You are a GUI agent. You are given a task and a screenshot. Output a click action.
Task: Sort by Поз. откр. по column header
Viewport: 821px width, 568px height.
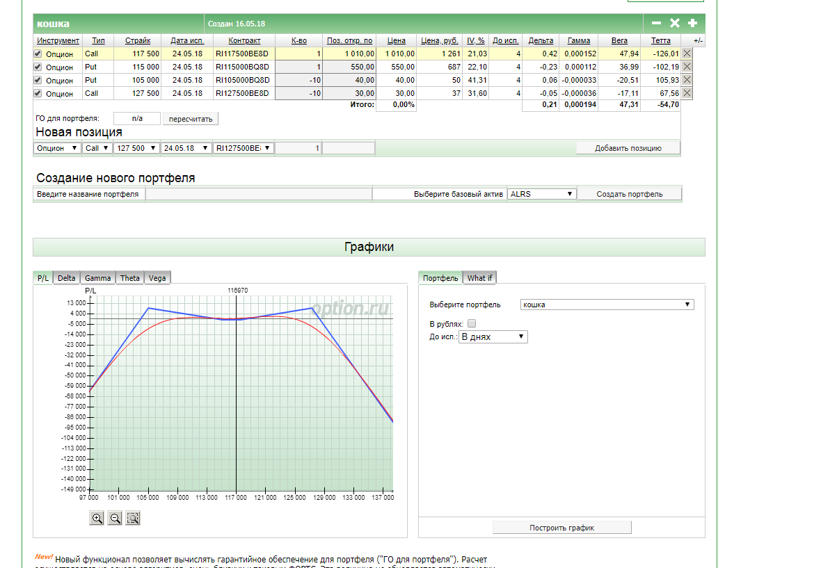(x=350, y=40)
